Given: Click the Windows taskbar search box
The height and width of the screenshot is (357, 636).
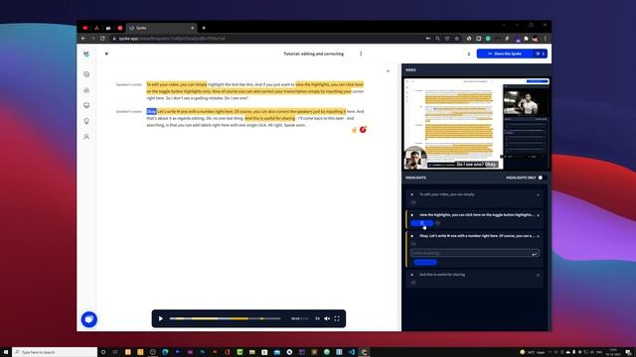Looking at the screenshot, I should [55, 352].
